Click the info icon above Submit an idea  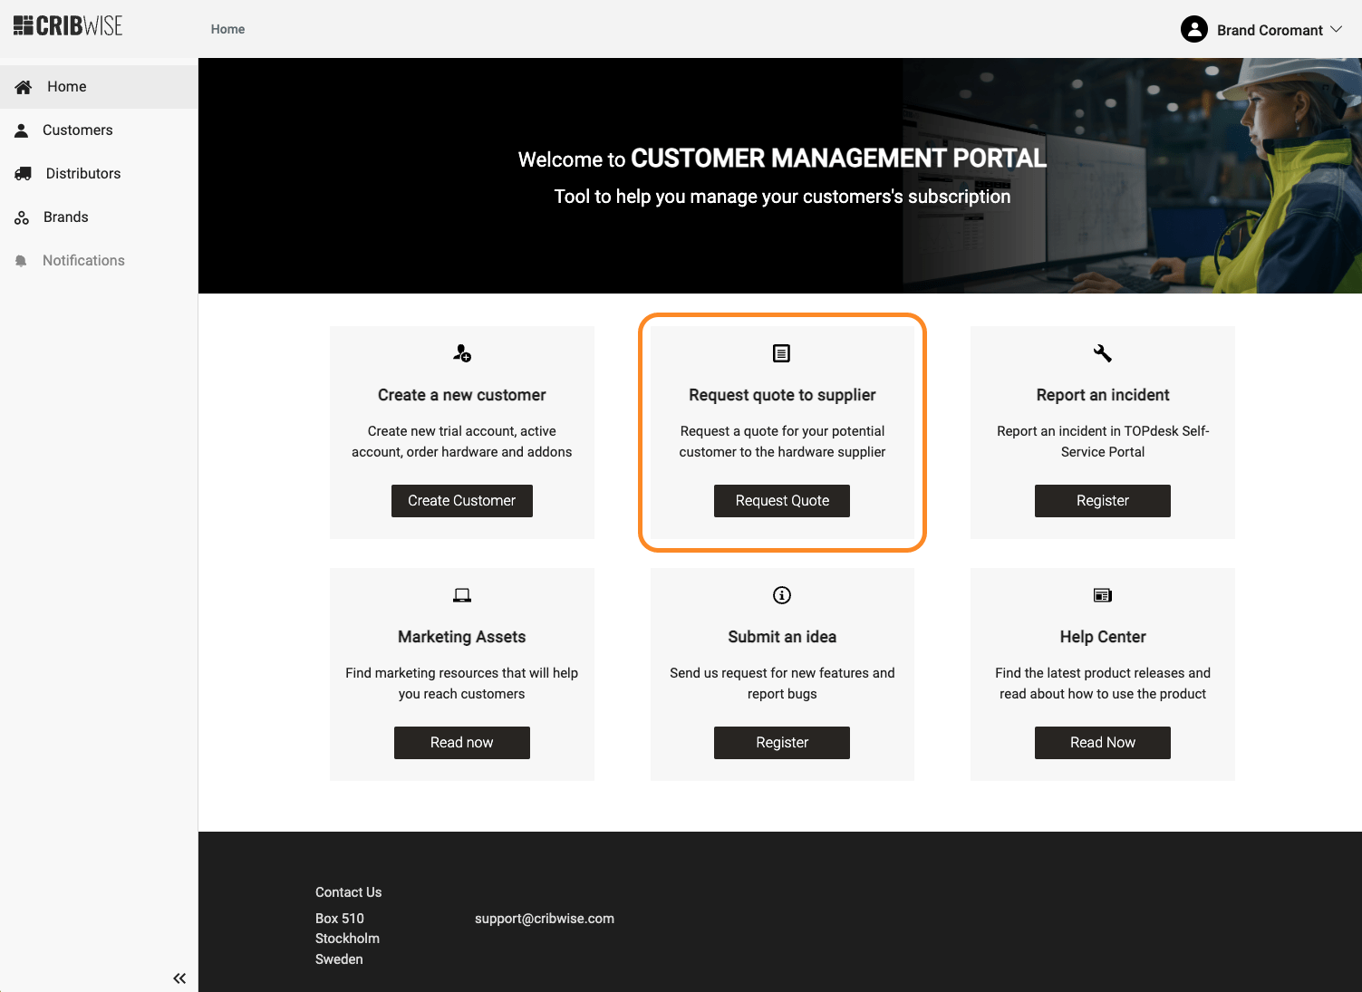[781, 595]
